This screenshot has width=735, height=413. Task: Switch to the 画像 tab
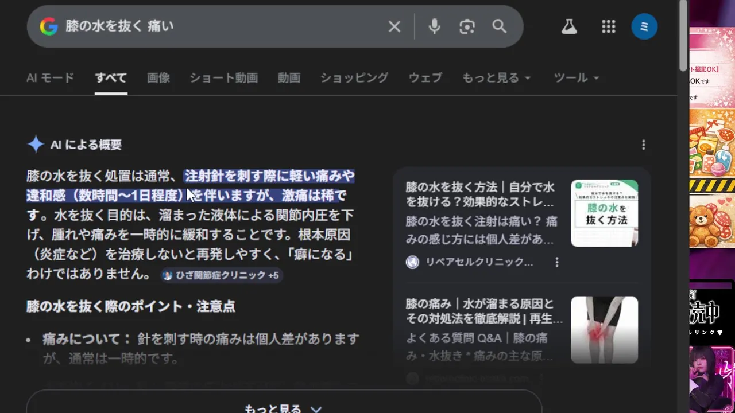[158, 77]
